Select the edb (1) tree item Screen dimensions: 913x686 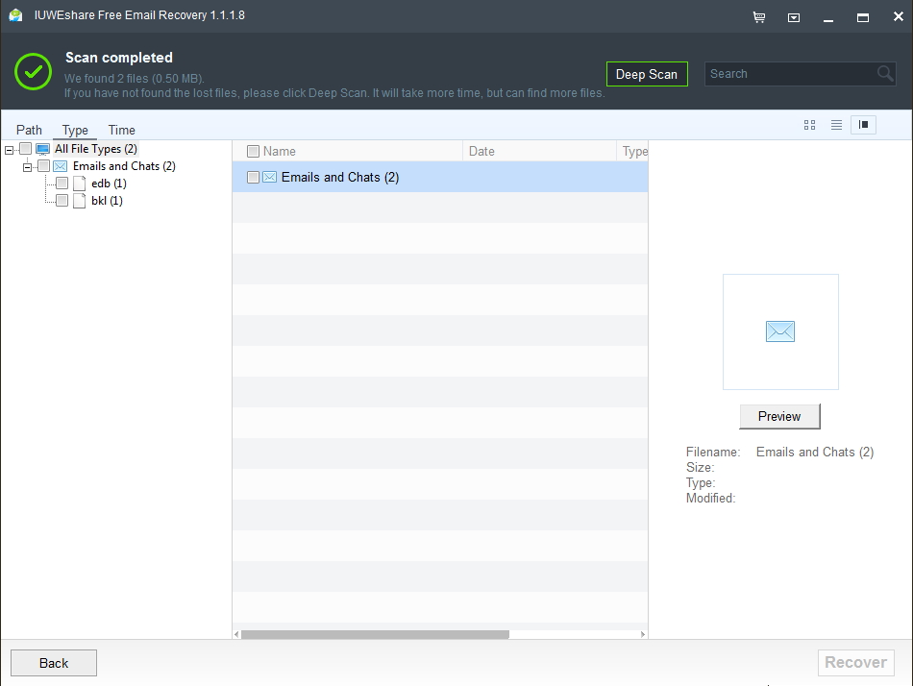click(109, 184)
